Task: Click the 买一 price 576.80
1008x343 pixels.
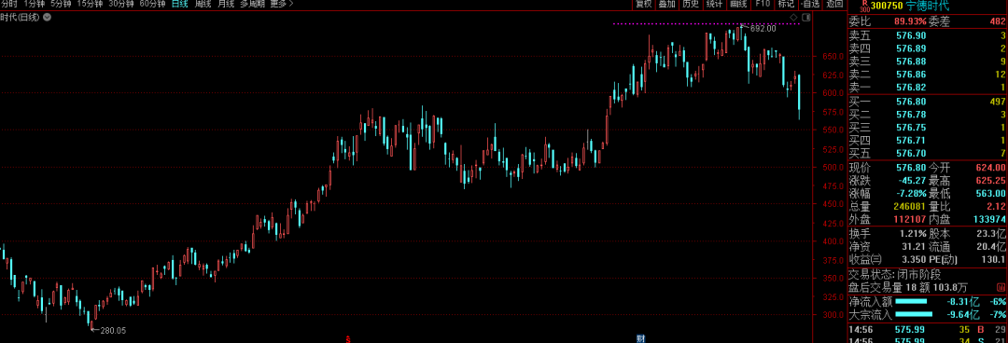Action: pos(911,102)
